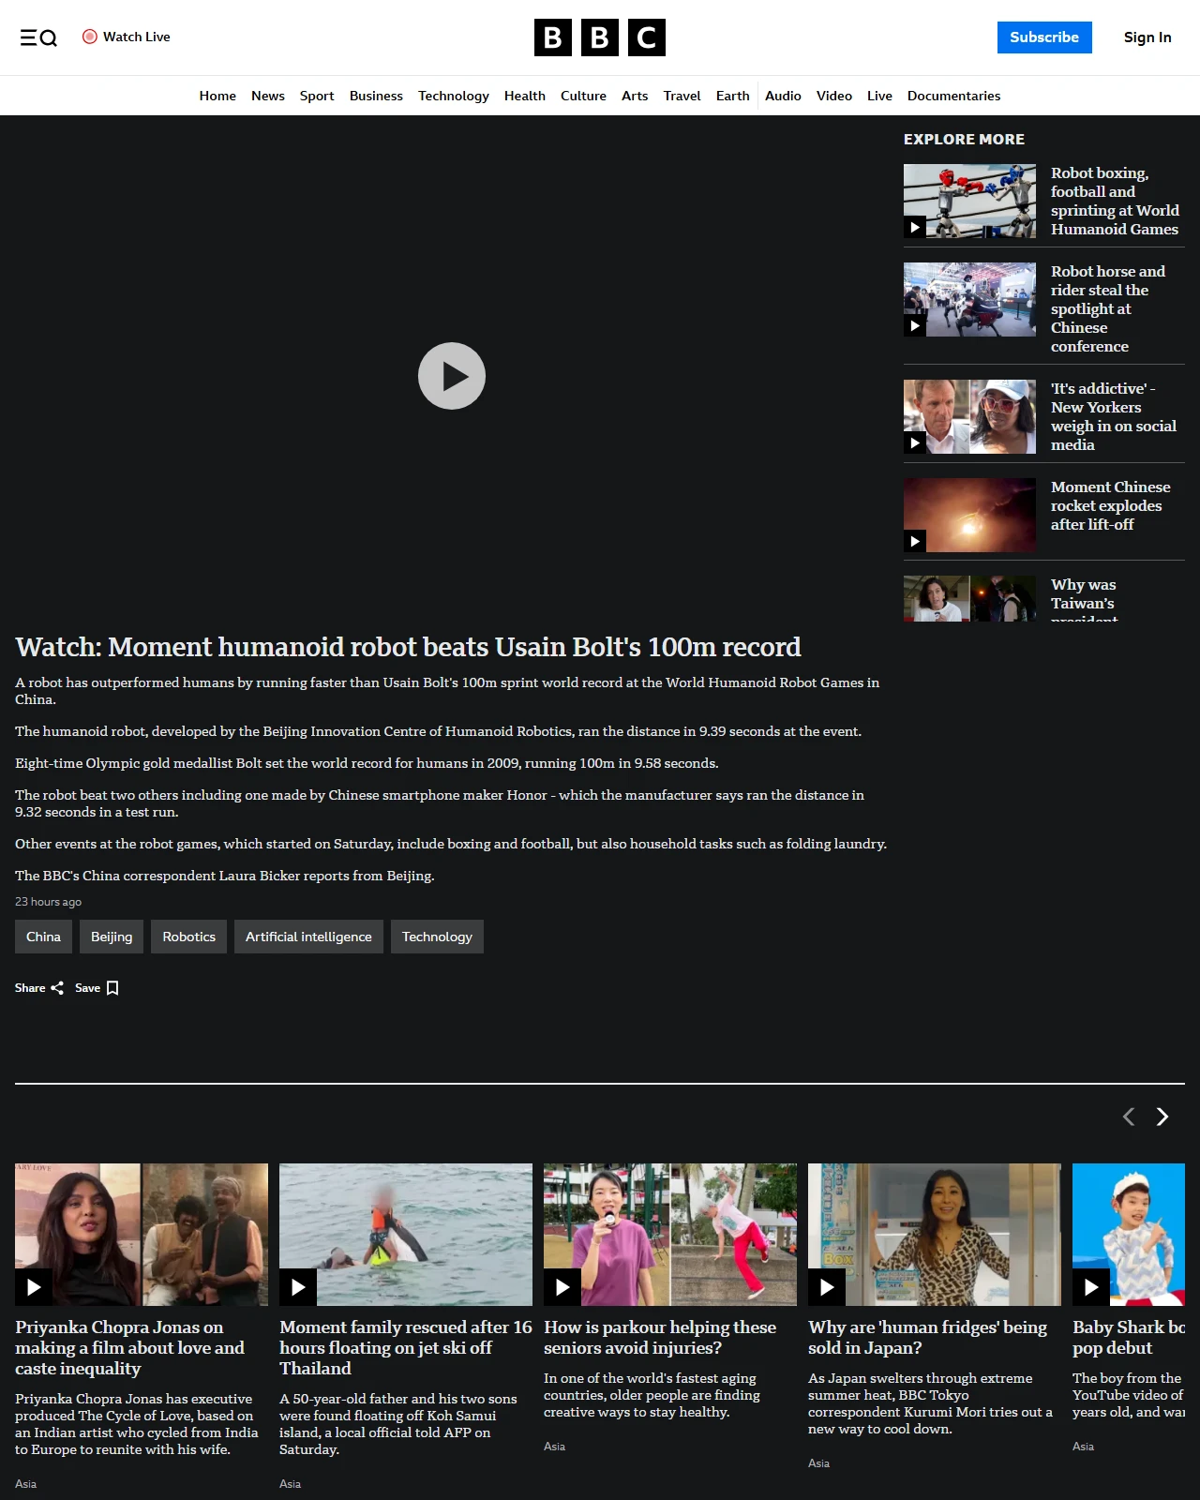
Task: Click the EXPLORE MORE heading
Action: pos(964,139)
